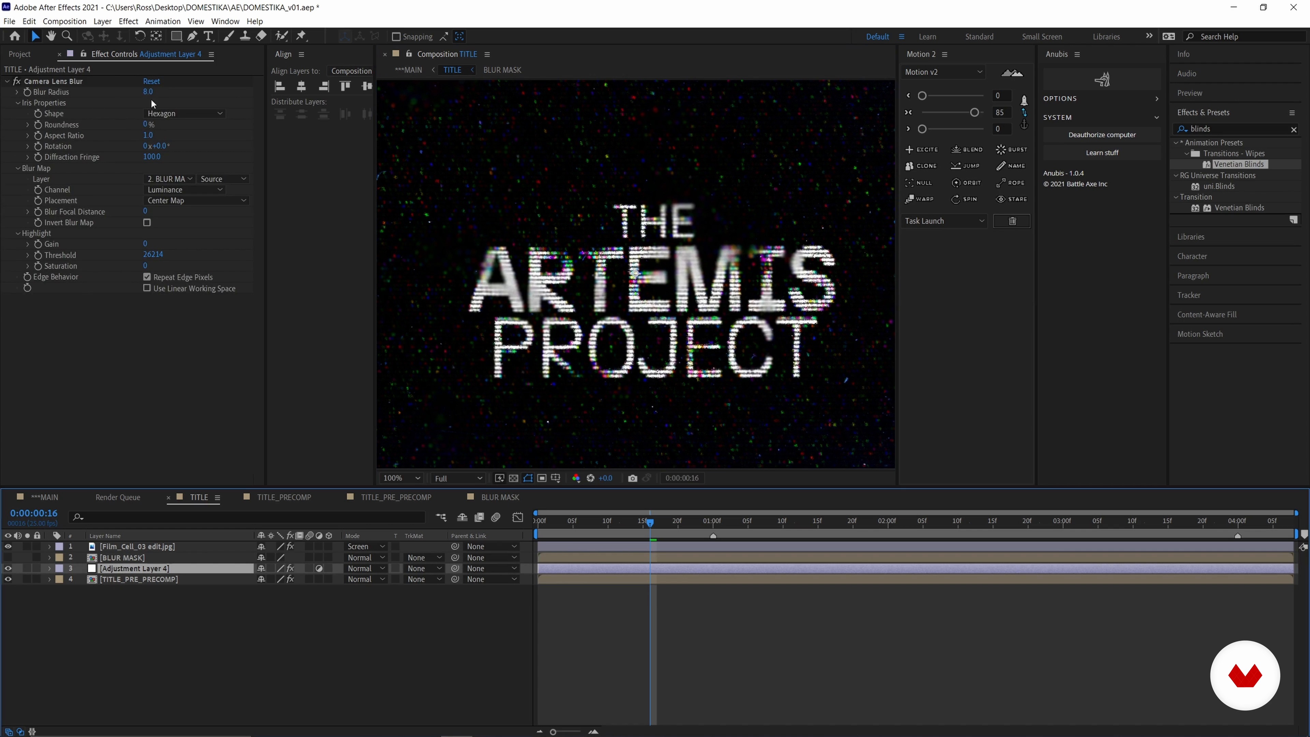The height and width of the screenshot is (737, 1310).
Task: Take snapshot with camera icon in viewer
Action: point(632,478)
